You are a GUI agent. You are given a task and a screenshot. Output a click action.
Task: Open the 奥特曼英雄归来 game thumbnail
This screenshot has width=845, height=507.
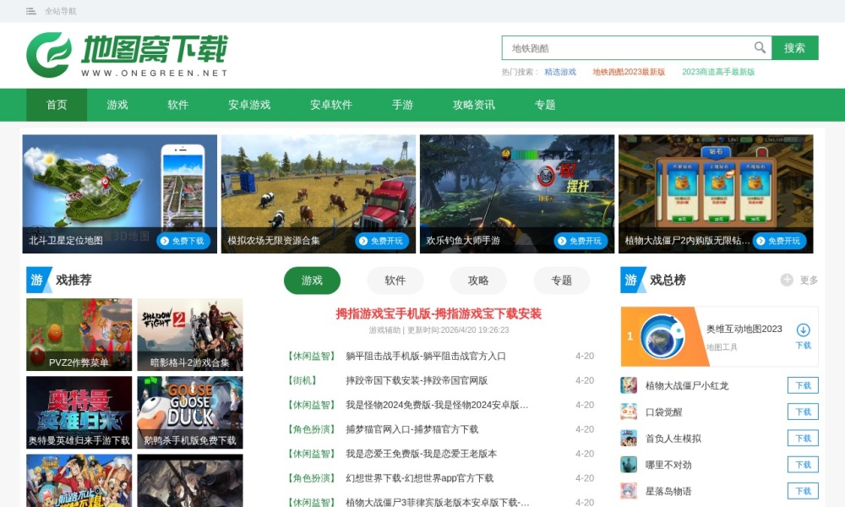tap(79, 412)
